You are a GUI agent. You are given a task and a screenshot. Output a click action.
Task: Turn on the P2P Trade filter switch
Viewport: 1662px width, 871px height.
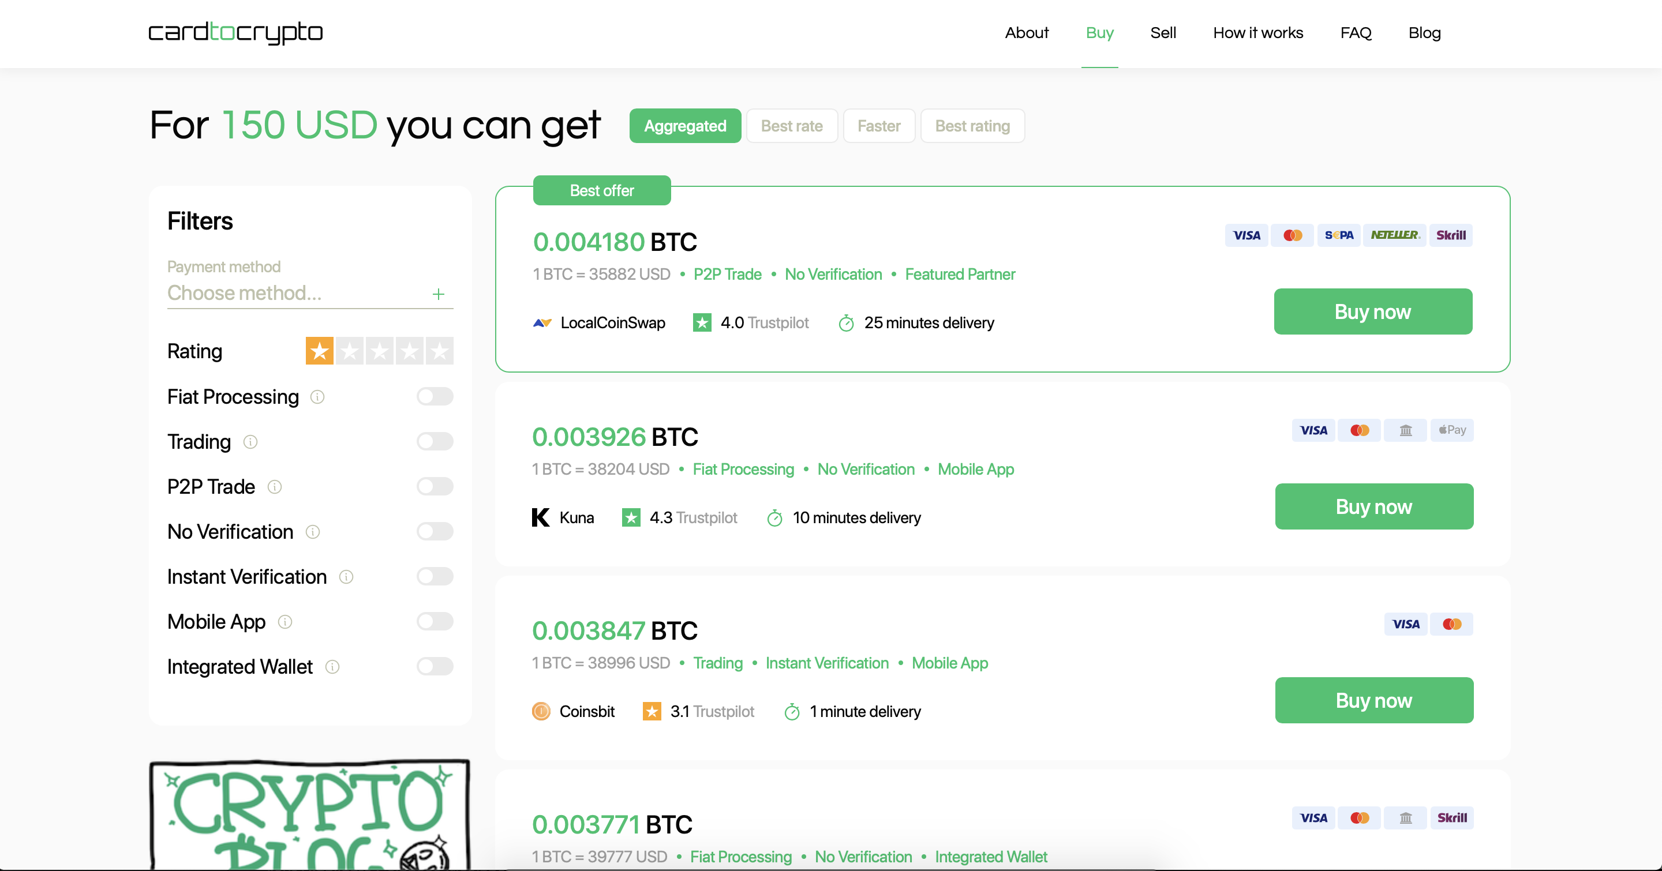(434, 486)
